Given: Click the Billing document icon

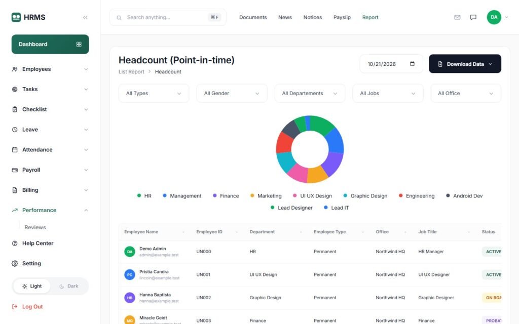Looking at the screenshot, I should pos(15,190).
